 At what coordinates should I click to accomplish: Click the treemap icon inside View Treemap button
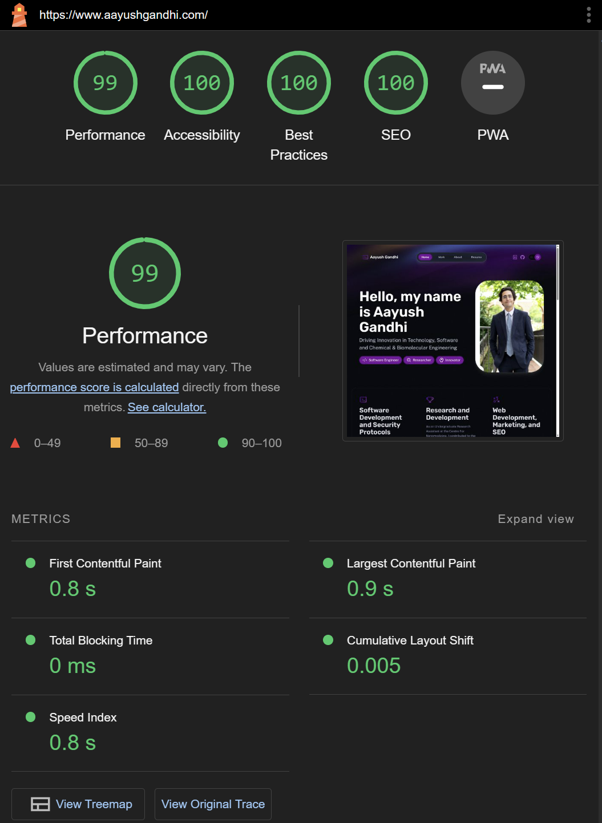pos(40,804)
